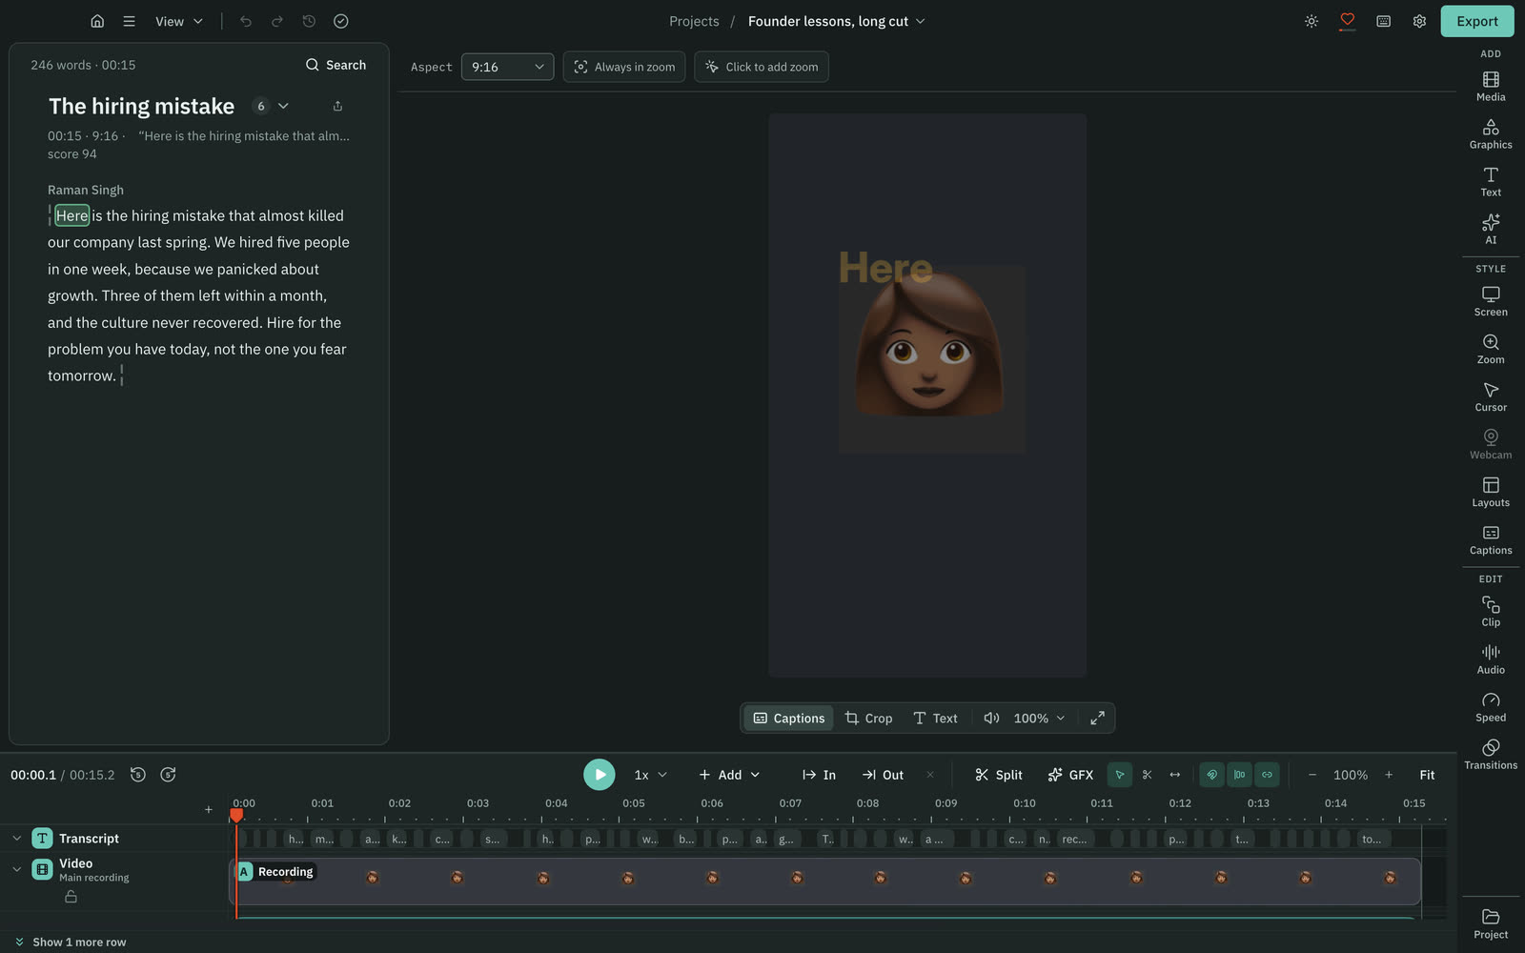Collapse the Video track
This screenshot has height=953, width=1525.
point(16,869)
